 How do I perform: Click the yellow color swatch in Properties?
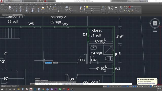pos(87,7)
